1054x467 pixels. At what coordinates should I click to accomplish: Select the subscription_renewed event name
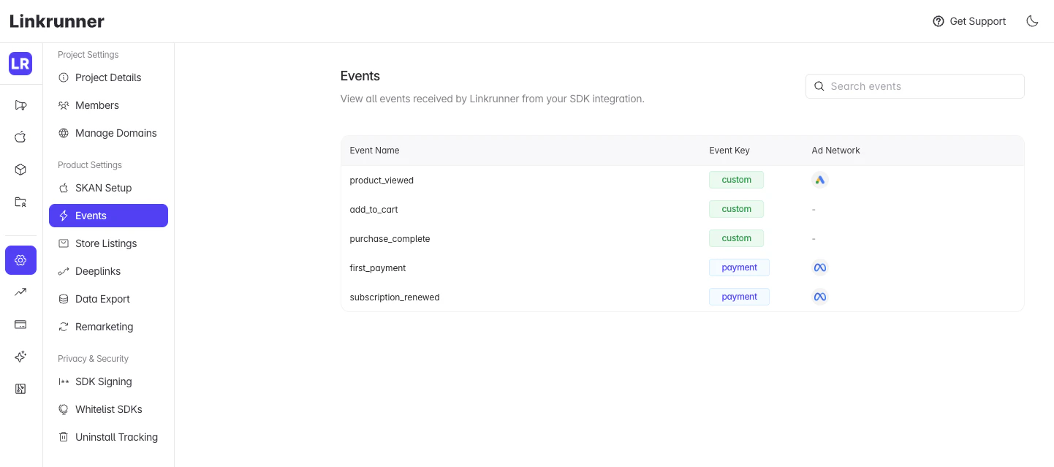click(395, 297)
